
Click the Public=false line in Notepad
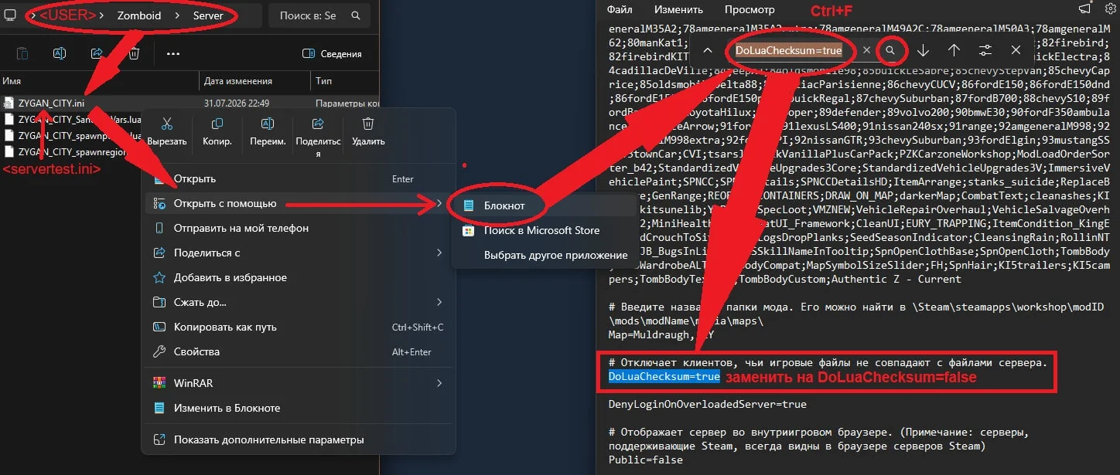[x=646, y=460]
